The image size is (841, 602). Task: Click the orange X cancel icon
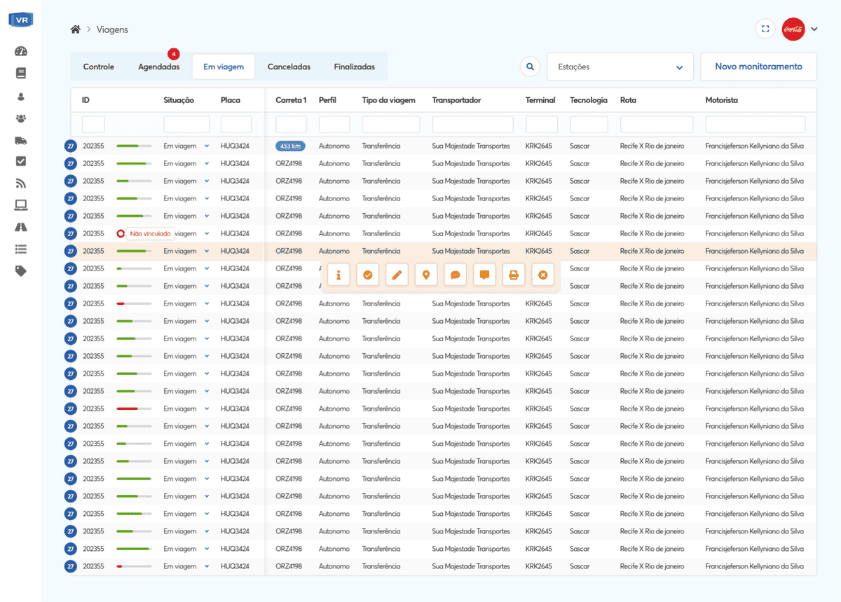[x=542, y=275]
